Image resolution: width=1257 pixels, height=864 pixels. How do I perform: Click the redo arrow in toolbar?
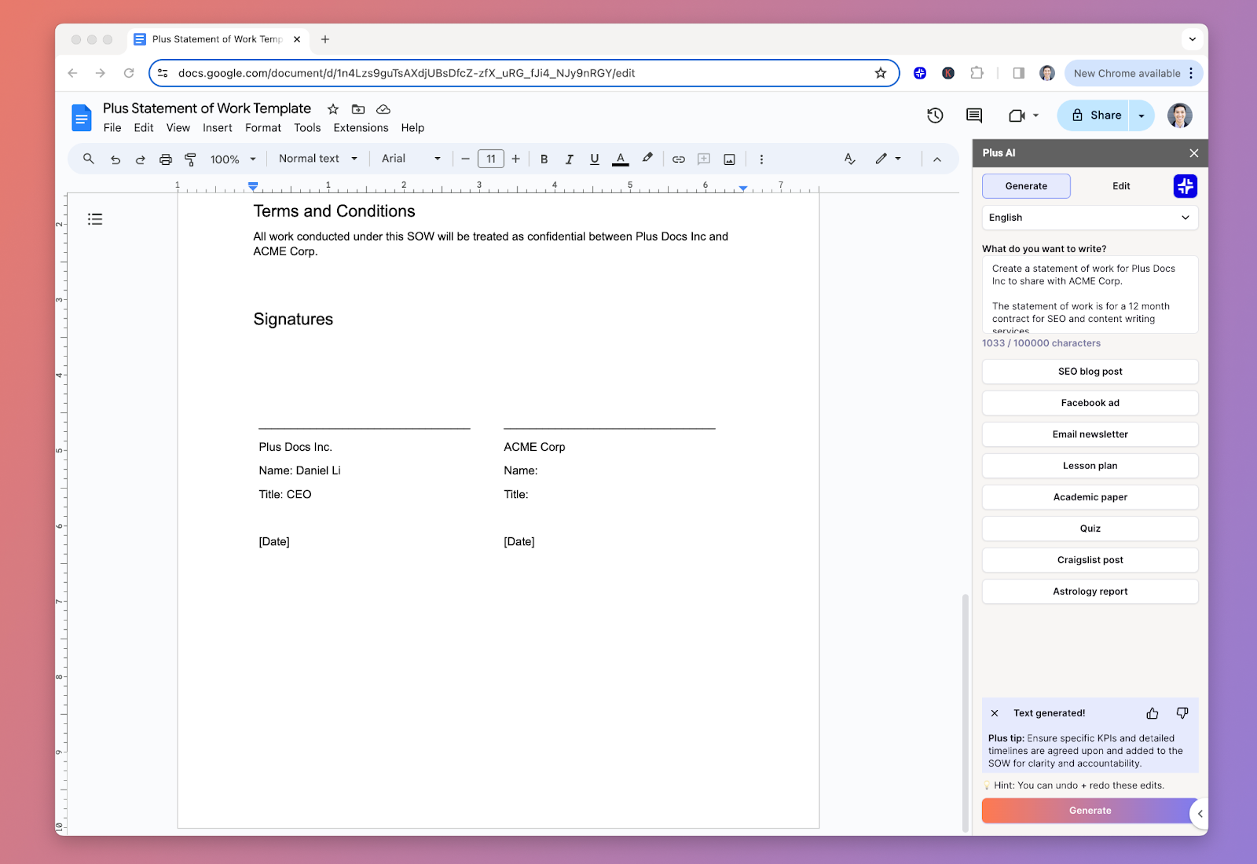141,159
